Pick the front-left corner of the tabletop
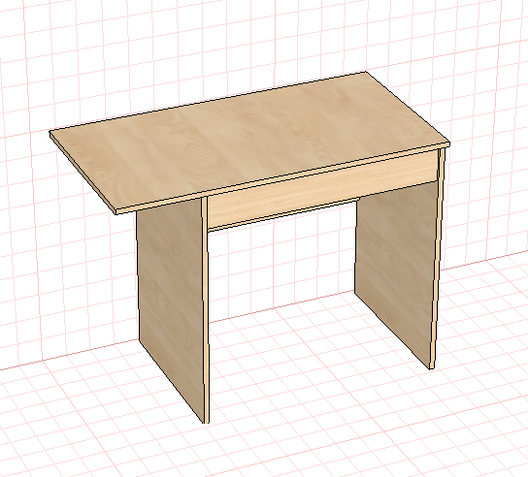Image resolution: width=528 pixels, height=477 pixels. 115,212
